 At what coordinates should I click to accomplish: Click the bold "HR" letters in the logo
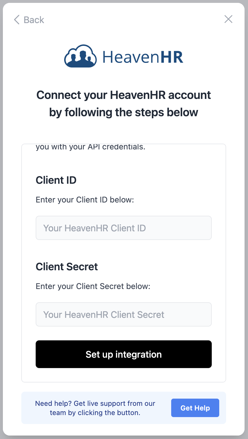[x=172, y=57]
